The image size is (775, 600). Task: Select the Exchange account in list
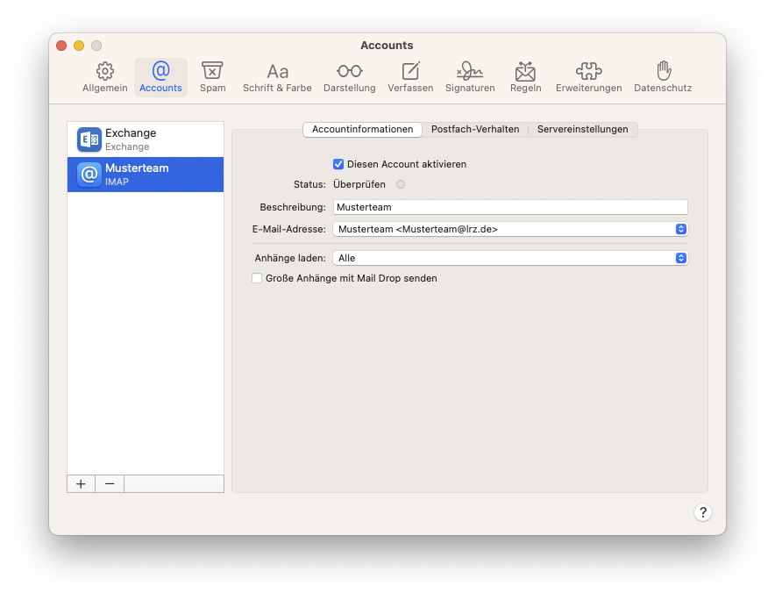pyautogui.click(x=146, y=139)
